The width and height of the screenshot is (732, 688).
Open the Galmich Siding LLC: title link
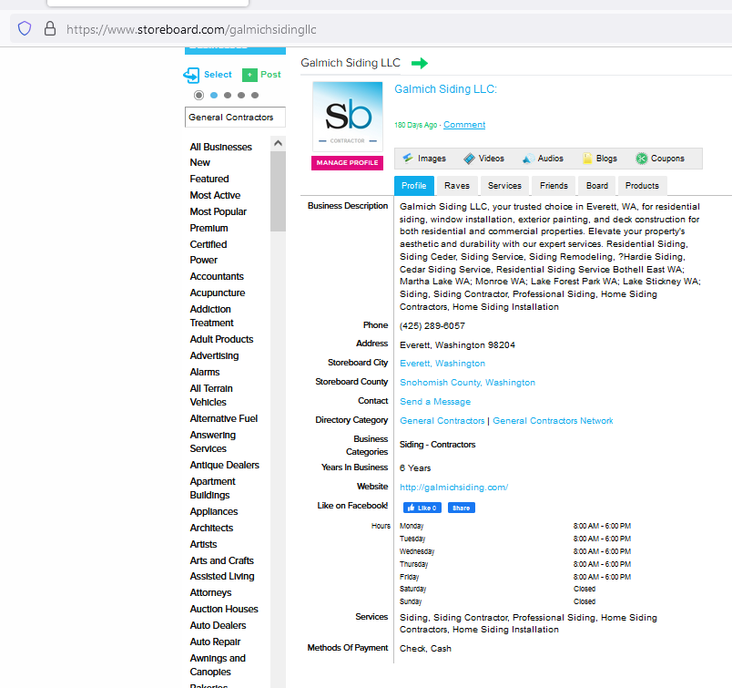(445, 89)
